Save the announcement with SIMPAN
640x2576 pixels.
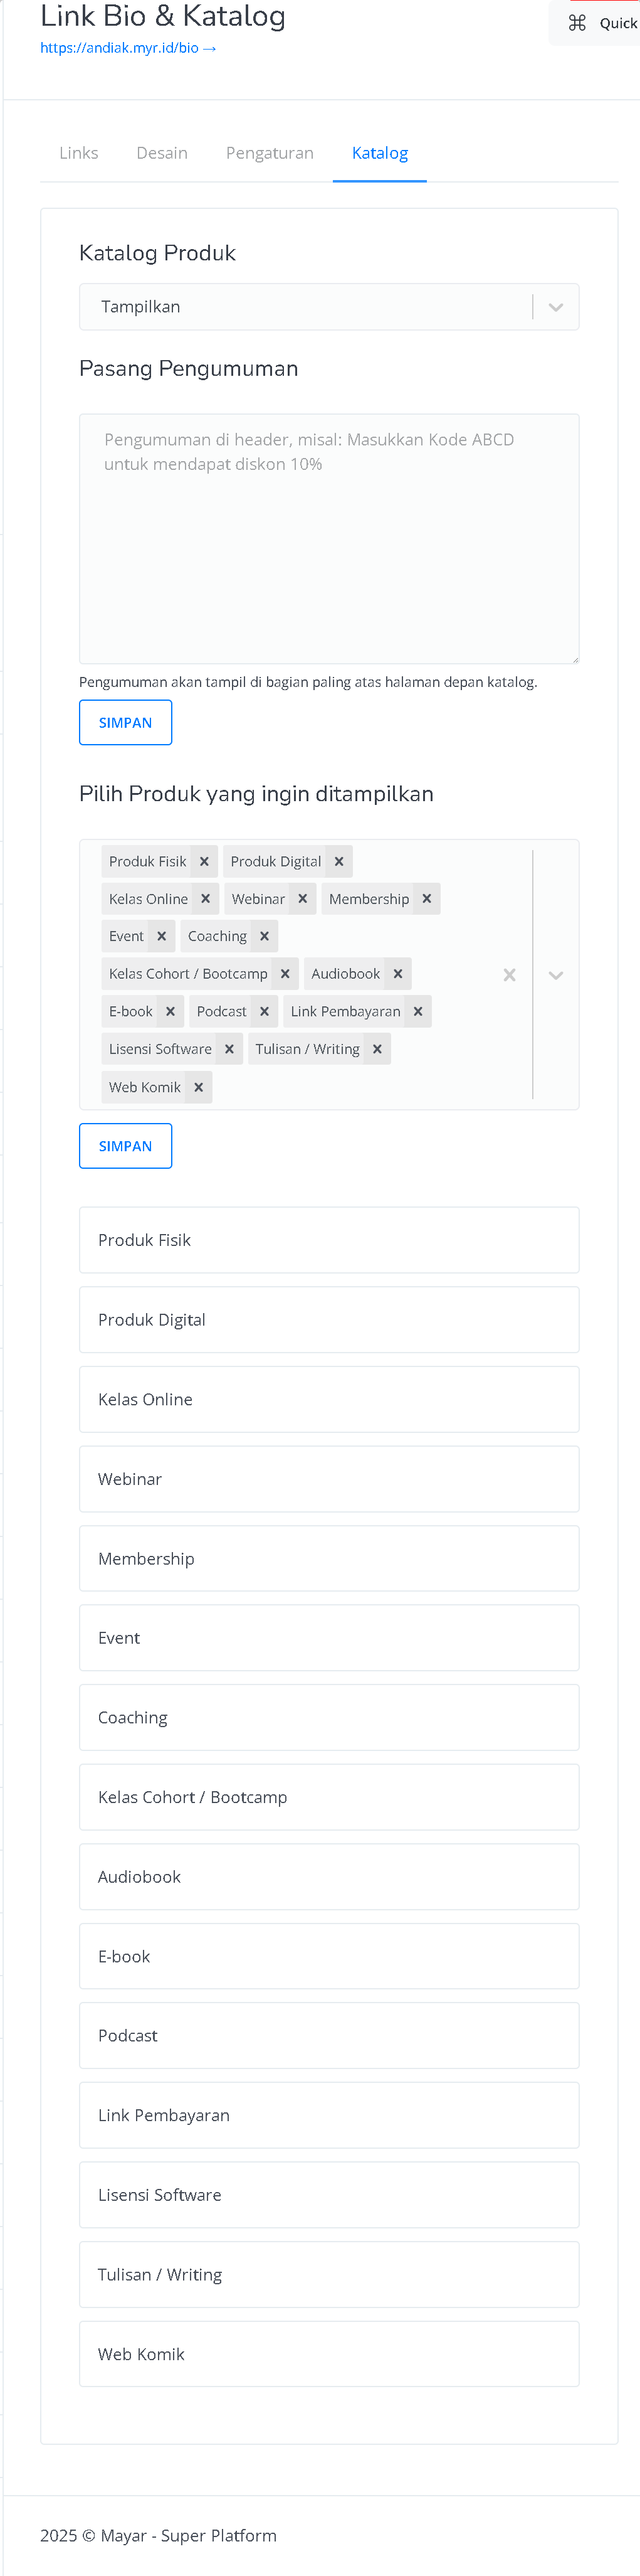coord(126,722)
